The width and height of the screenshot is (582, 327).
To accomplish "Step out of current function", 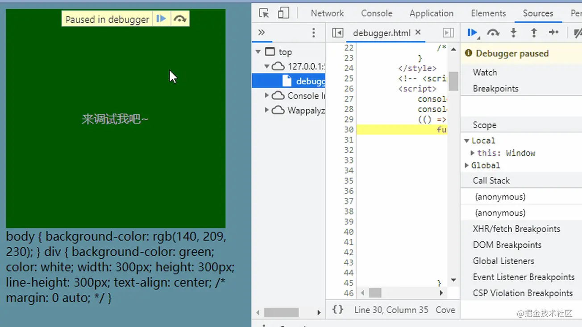I will (534, 33).
